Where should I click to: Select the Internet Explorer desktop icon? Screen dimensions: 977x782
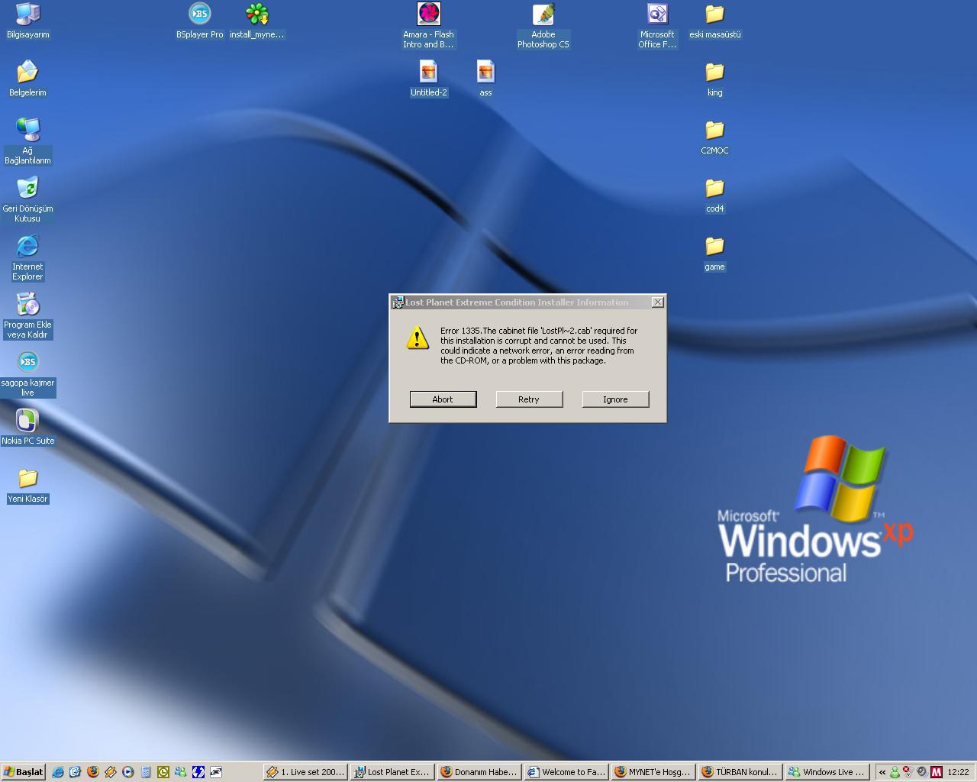pos(27,257)
